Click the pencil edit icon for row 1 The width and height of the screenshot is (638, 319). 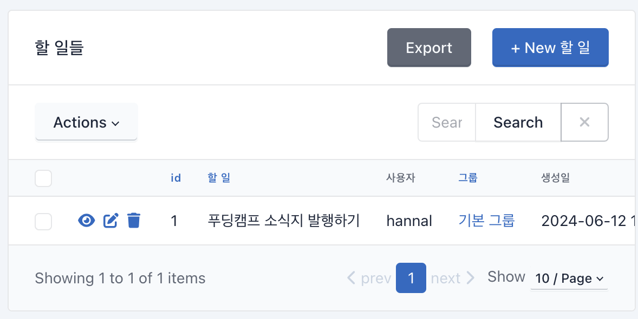click(x=110, y=221)
